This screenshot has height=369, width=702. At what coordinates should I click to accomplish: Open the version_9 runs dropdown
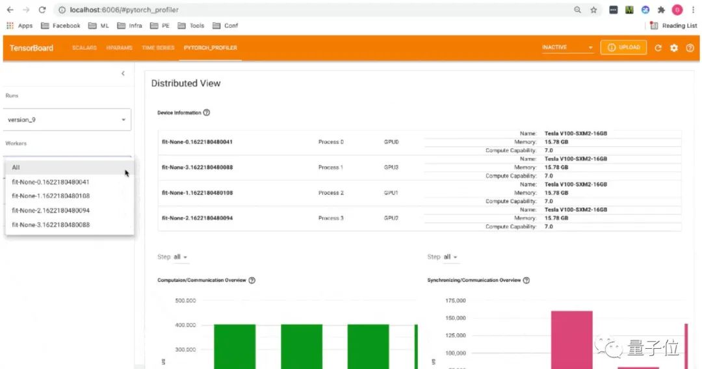point(67,120)
